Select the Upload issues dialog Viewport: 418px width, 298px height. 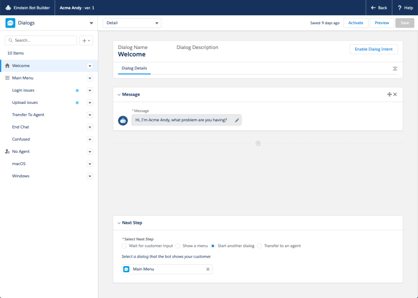(x=25, y=103)
